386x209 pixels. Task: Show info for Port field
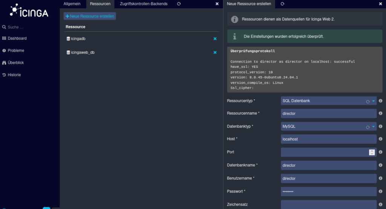pyautogui.click(x=381, y=152)
